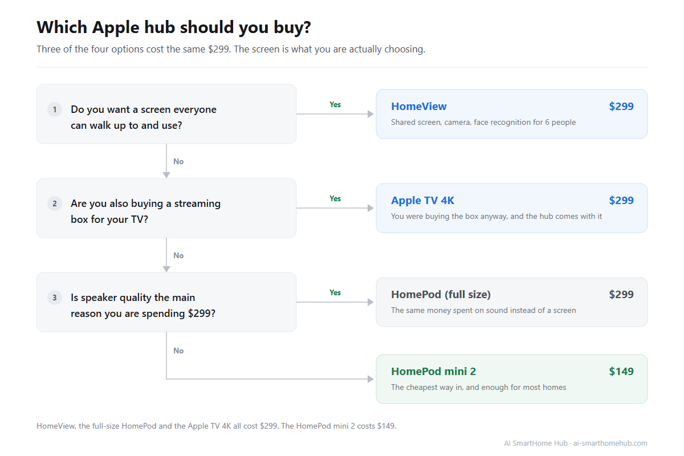684x456 pixels.
Task: Click question 'Do you want a screen everyone can walk up to and use?'
Action: 144,117
